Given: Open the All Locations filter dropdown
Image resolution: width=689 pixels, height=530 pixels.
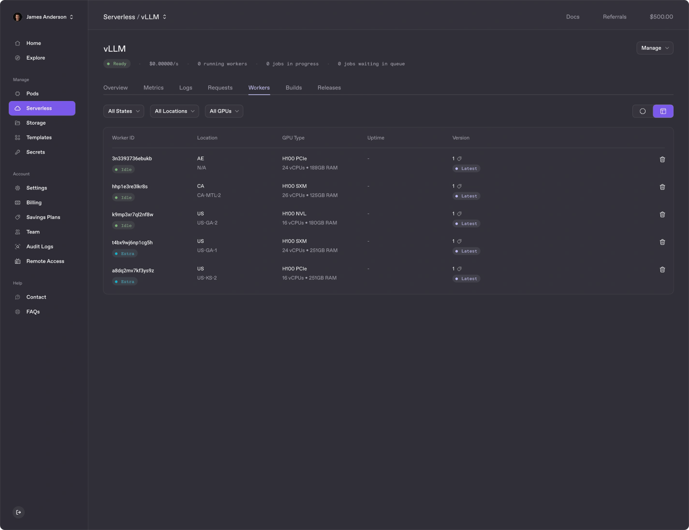Looking at the screenshot, I should pos(175,111).
